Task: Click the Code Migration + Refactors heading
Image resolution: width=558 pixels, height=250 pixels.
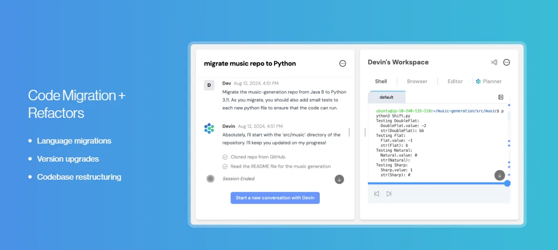Action: (77, 104)
